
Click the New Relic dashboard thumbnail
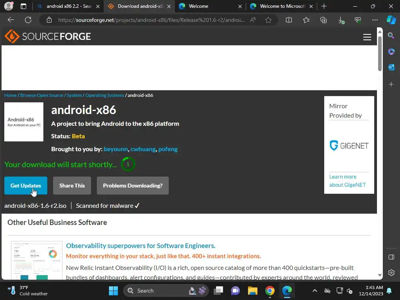[x=37, y=260]
